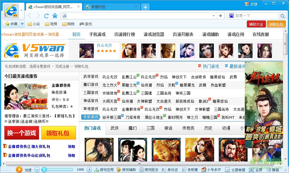Open the 手机游戏 navigation menu
This screenshot has width=289, height=173.
point(97,34)
